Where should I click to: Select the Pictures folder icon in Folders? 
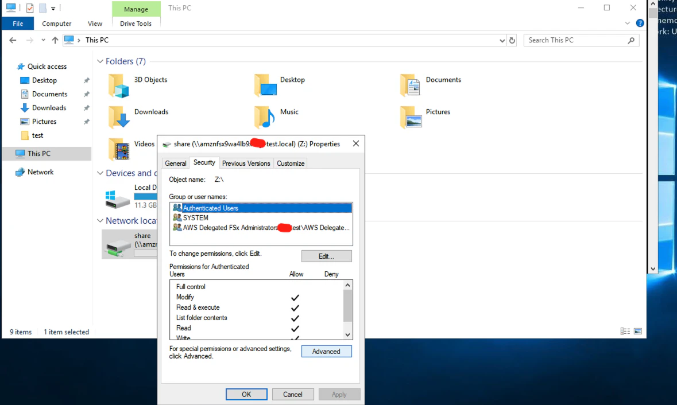pos(411,118)
